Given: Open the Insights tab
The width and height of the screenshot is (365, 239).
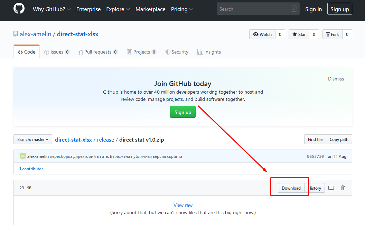Looking at the screenshot, I should 209,52.
